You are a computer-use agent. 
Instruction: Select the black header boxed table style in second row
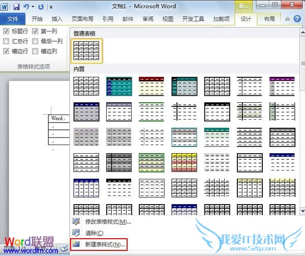(217, 112)
